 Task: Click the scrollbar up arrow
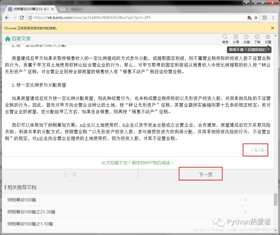point(276,36)
